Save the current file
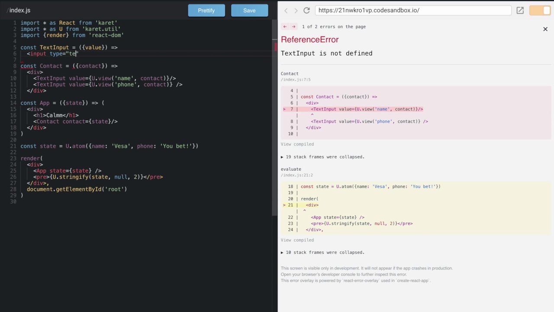The width and height of the screenshot is (554, 312). pyautogui.click(x=249, y=10)
